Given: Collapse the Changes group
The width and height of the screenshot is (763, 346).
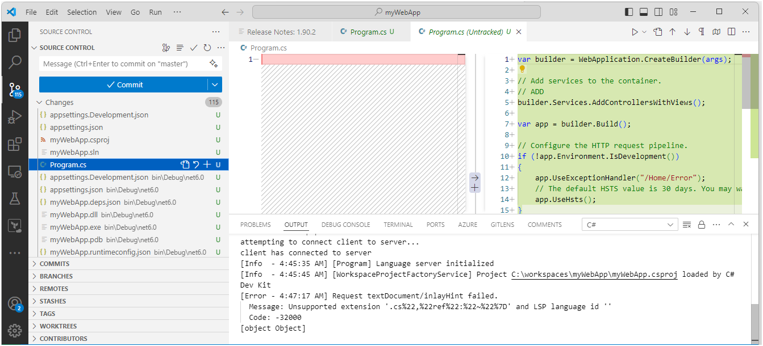Looking at the screenshot, I should [39, 103].
